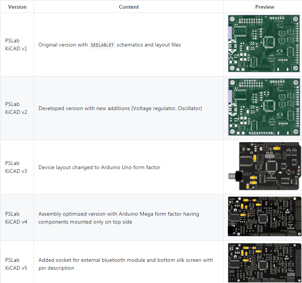Screen dimensions: 302x283
Task: Click the Content column header
Action: (x=129, y=7)
